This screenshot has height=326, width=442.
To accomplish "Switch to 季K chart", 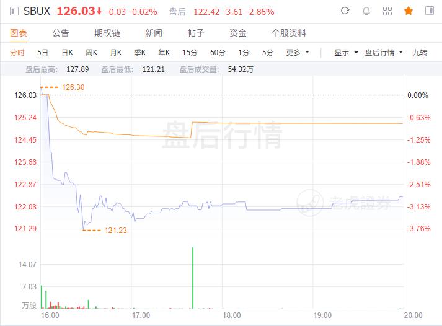I will coord(140,53).
